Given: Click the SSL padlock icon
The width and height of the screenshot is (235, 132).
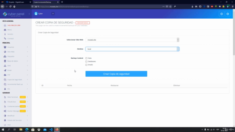Looking at the screenshot, I should [x=5, y=89].
